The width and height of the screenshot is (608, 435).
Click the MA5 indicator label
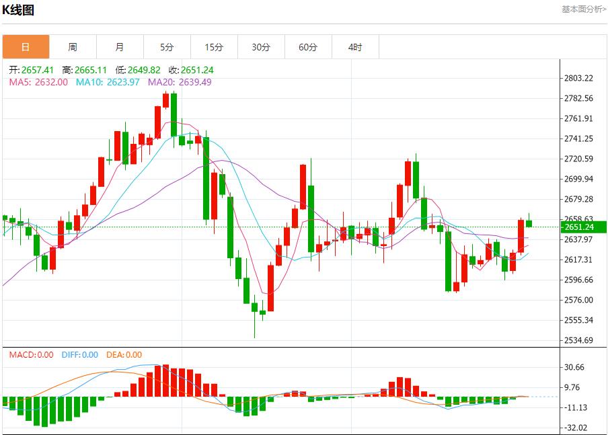(38, 82)
